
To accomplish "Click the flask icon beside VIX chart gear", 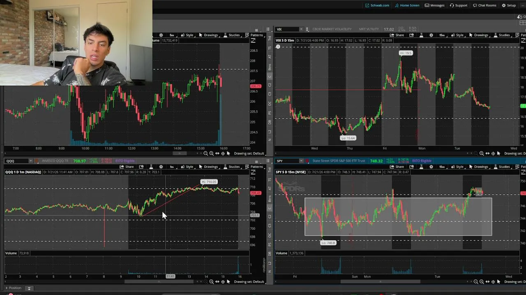I will coord(421,35).
